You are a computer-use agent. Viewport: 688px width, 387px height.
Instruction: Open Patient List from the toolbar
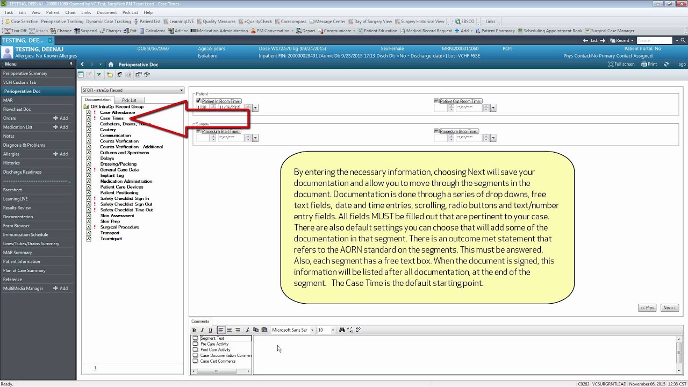coord(147,21)
